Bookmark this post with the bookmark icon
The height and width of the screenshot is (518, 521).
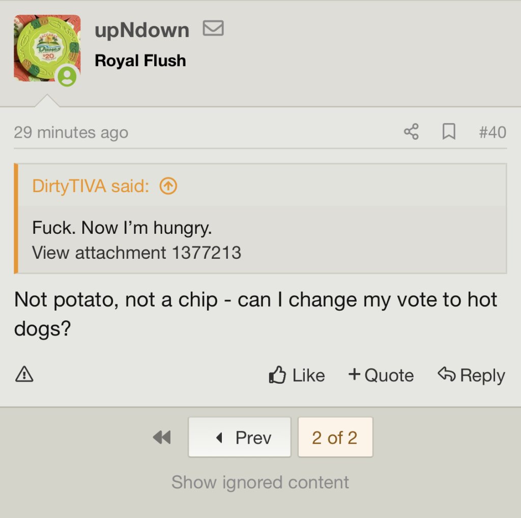448,132
